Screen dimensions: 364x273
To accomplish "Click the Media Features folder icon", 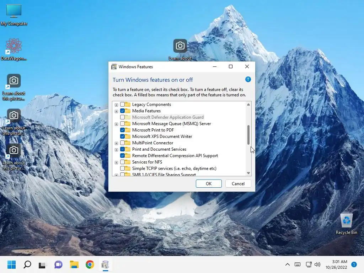I will pos(128,111).
